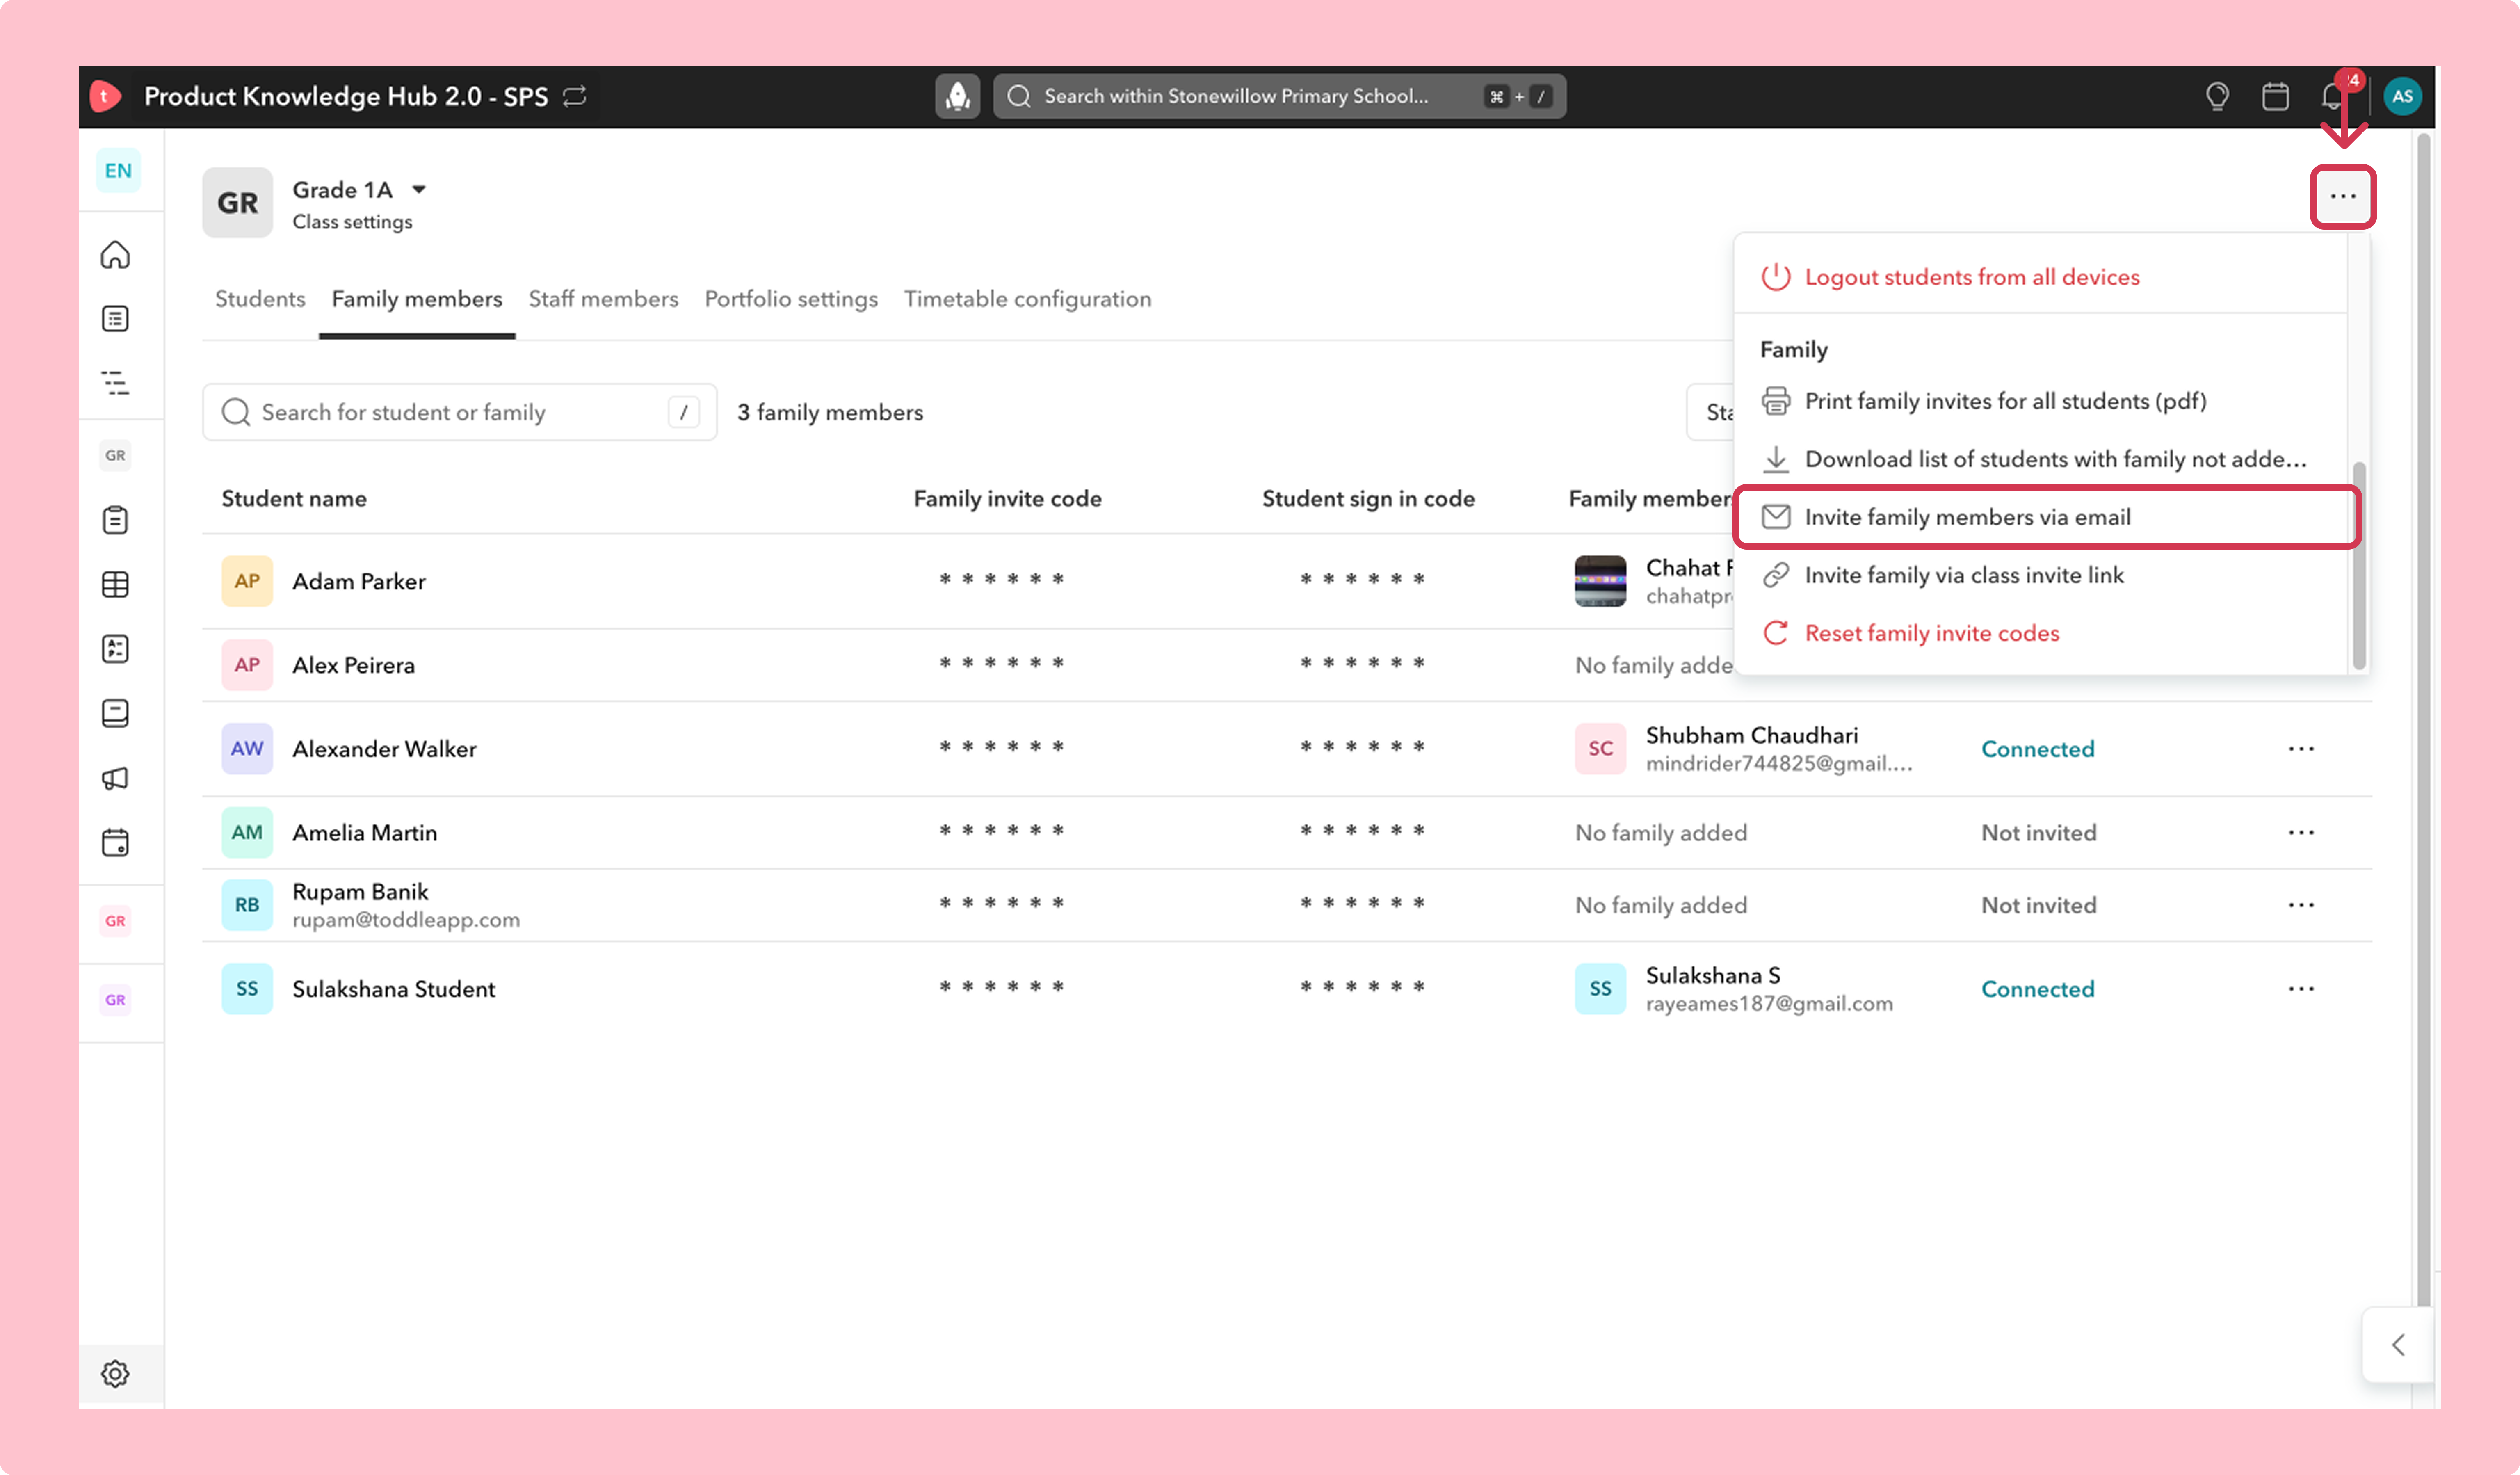Screen dimensions: 2520x1475
Task: Choose Reset family invite codes
Action: point(2040,633)
